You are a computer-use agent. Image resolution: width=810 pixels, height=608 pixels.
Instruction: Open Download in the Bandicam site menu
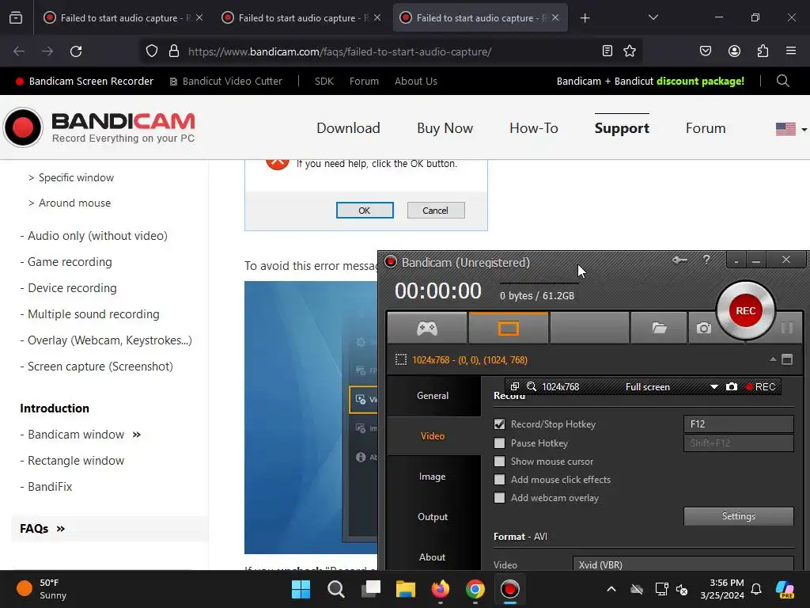[348, 128]
